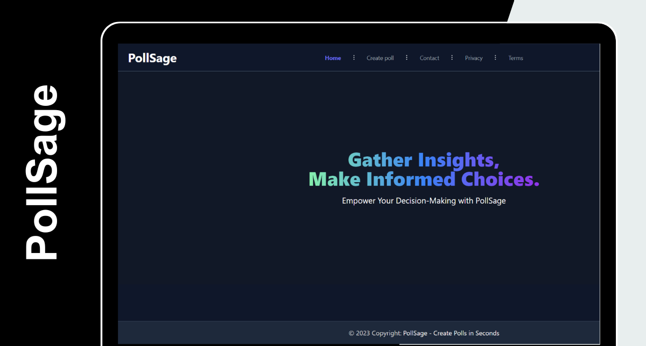Click the dots separator after Contact
Screen dimensions: 646x346
452,57
